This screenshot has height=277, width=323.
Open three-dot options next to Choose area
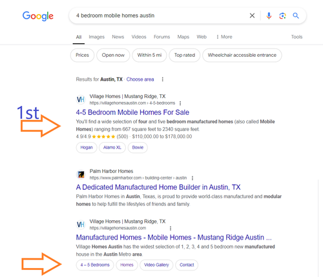pyautogui.click(x=163, y=79)
